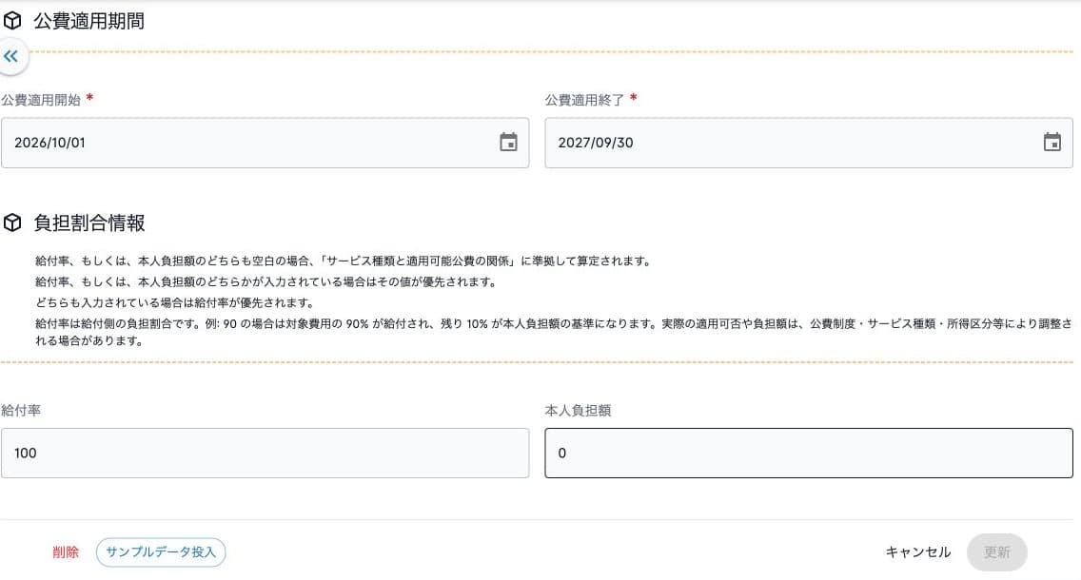
Task: Focus the 公費適用開始 date field
Action: (x=265, y=143)
